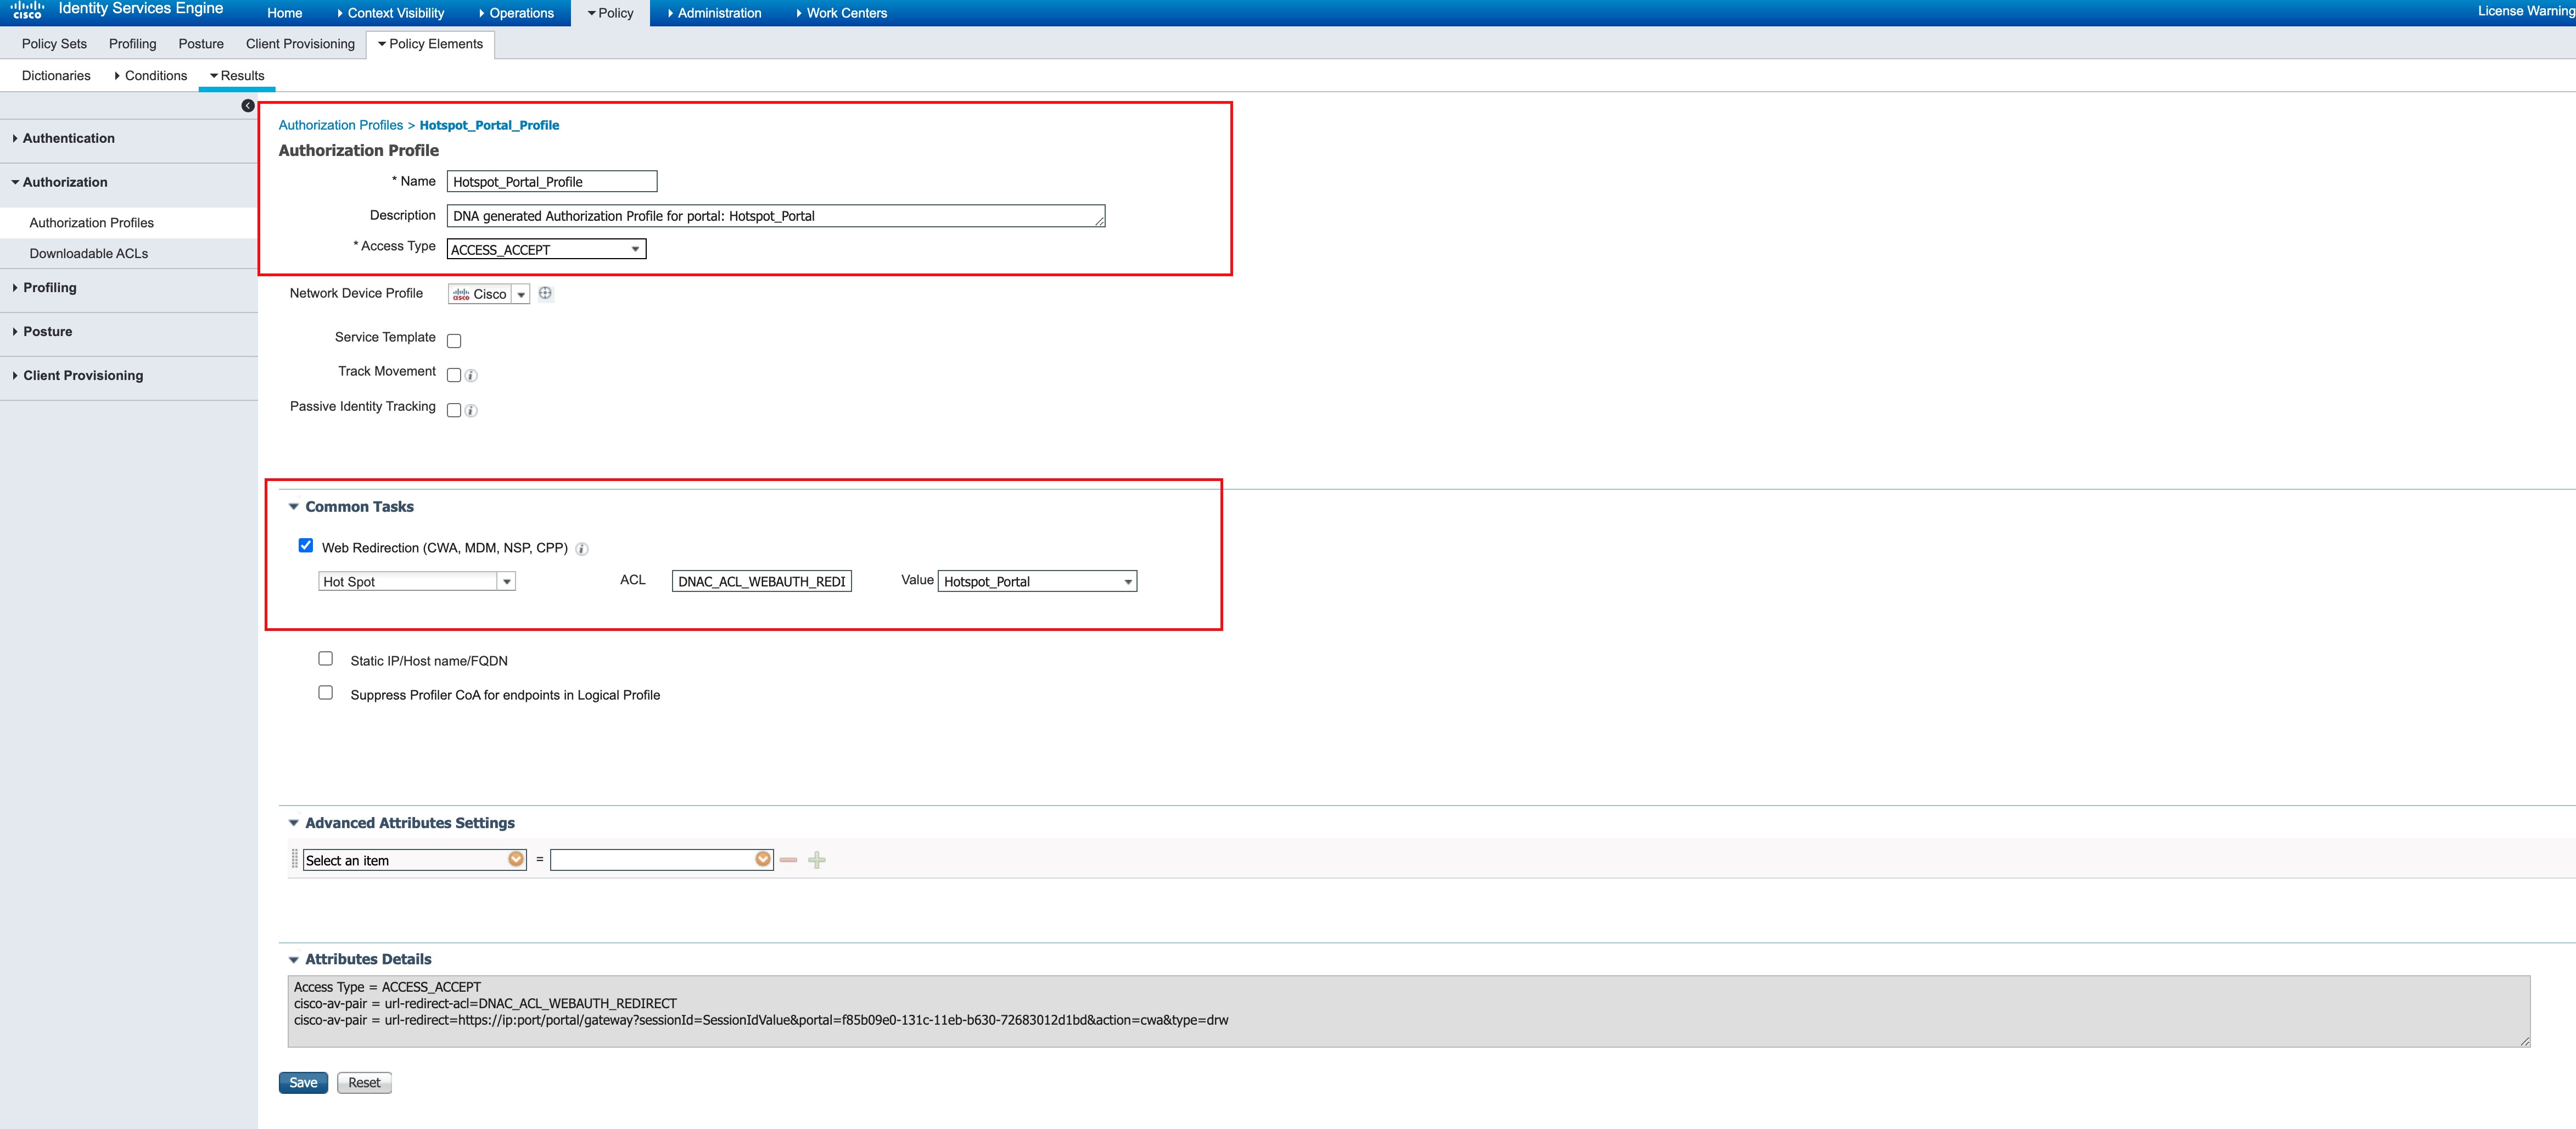
Task: Open the Conditions tab
Action: click(151, 76)
